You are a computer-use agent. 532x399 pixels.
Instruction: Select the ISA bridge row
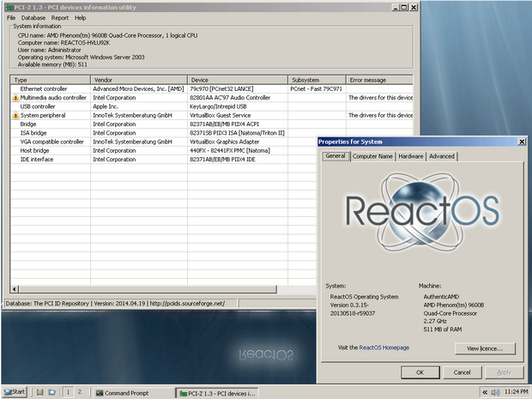pyautogui.click(x=212, y=133)
